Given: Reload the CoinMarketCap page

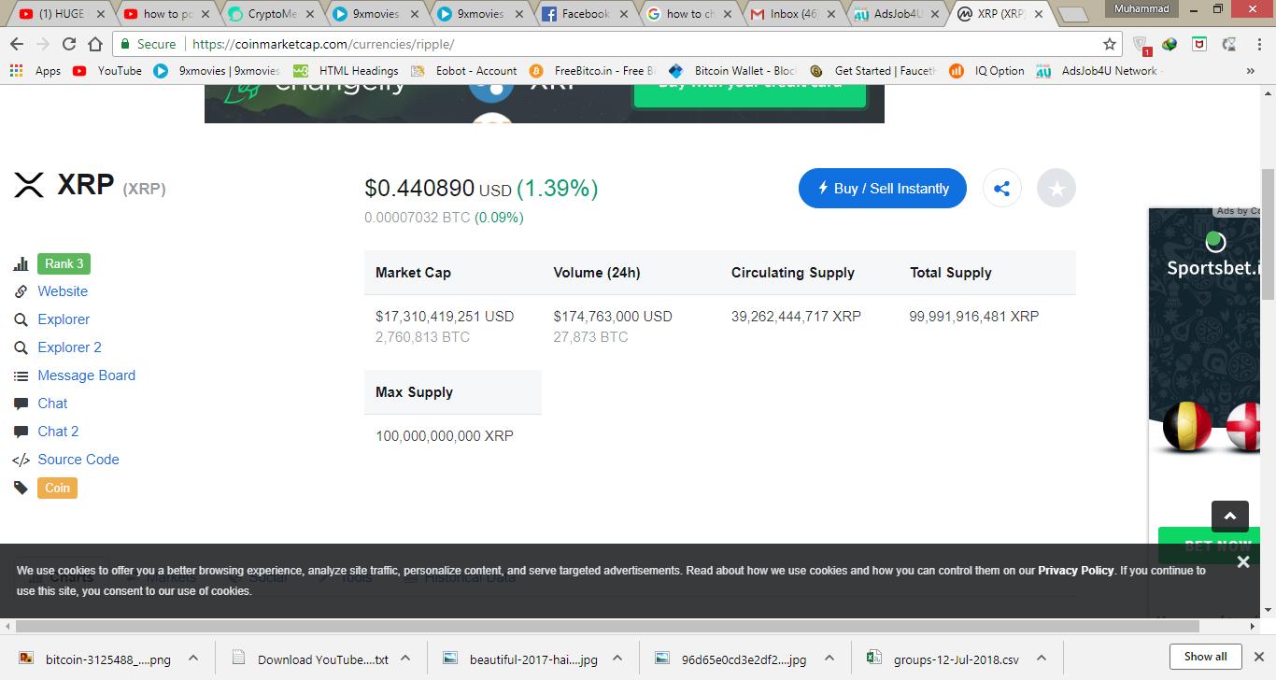Looking at the screenshot, I should (69, 44).
